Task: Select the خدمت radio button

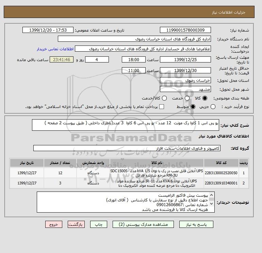Action: (187, 98)
